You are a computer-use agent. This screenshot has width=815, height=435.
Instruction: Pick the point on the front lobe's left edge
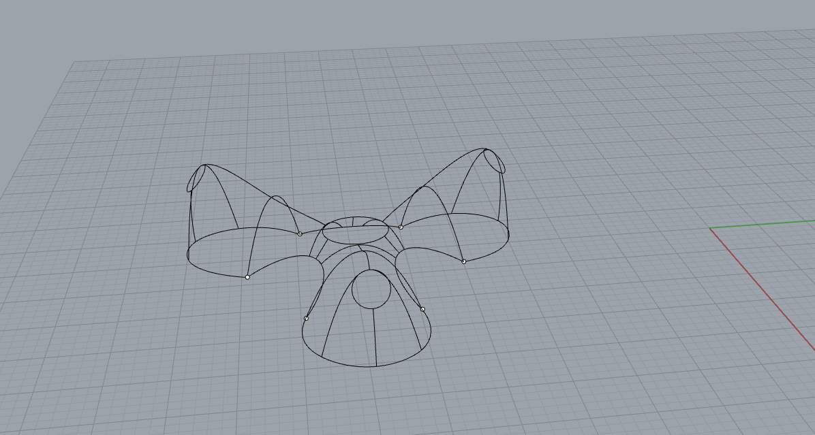point(306,318)
